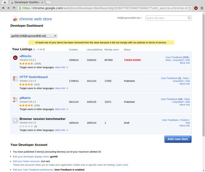Bookmark page using the star icon
This screenshot has height=172, width=205.
click(x=190, y=8)
